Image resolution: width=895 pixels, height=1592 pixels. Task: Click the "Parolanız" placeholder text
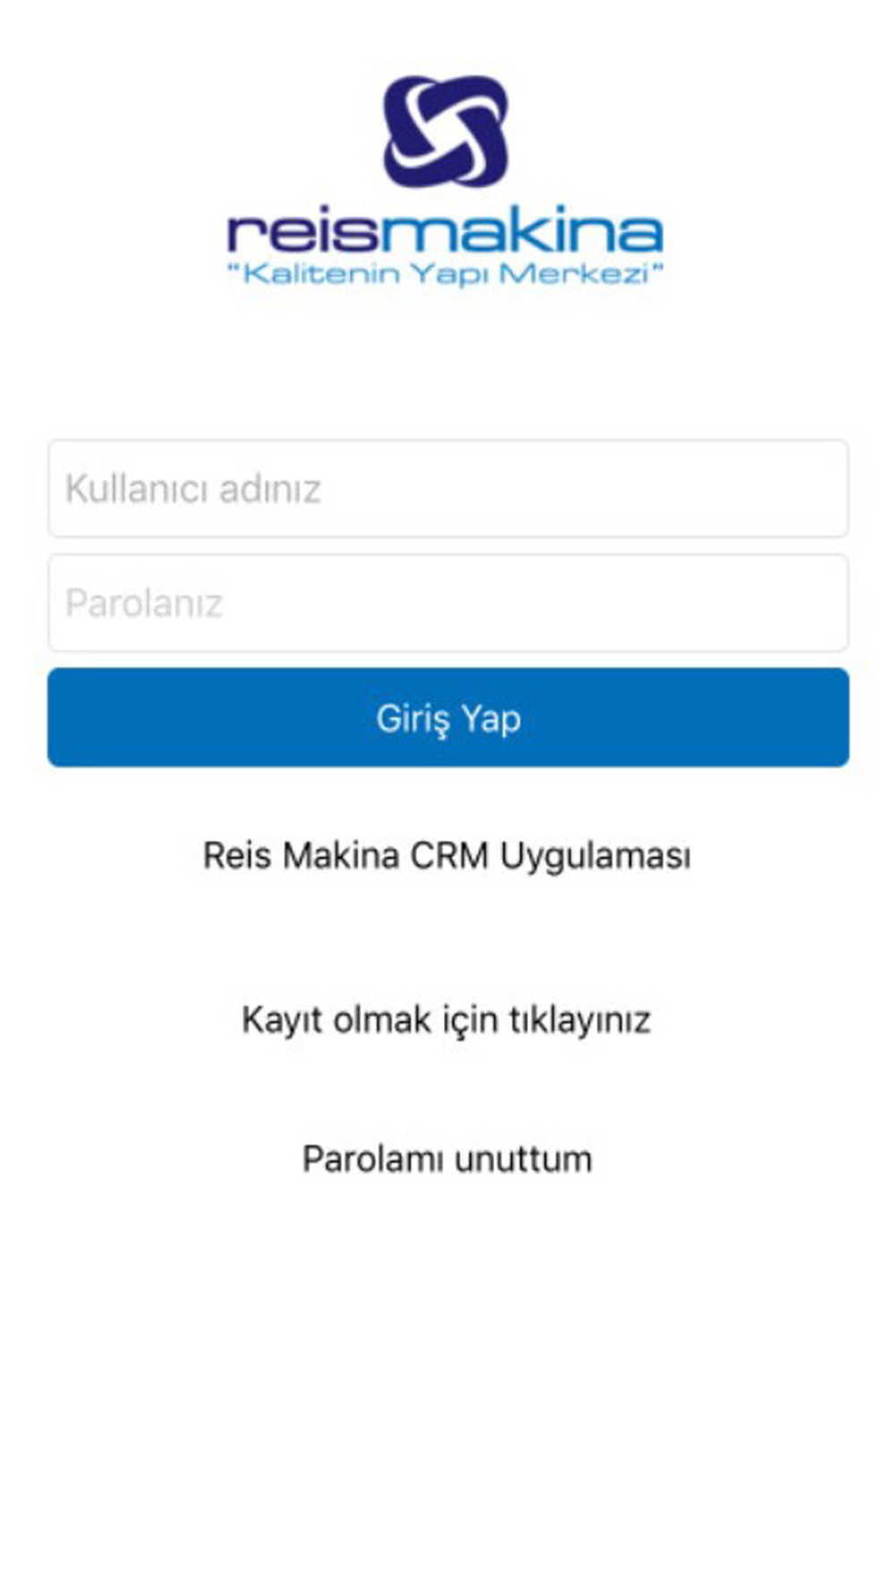coord(143,603)
